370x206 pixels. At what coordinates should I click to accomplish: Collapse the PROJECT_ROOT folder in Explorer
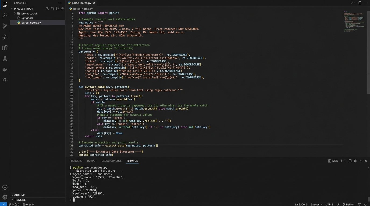(12, 9)
